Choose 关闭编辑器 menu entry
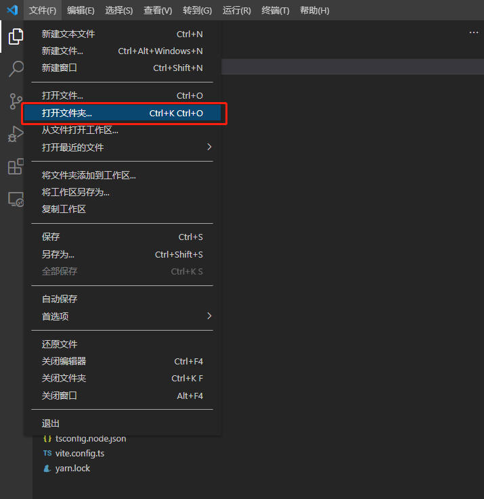484x499 pixels. pos(123,361)
